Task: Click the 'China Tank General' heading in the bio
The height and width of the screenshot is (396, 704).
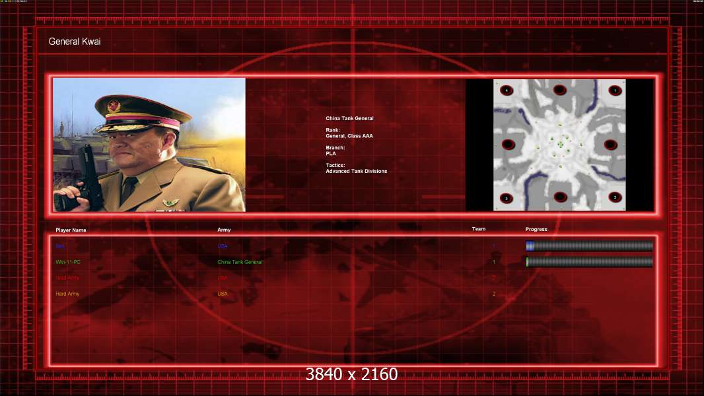Action: coord(349,118)
